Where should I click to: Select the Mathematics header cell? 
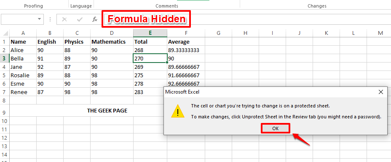[x=112, y=42]
